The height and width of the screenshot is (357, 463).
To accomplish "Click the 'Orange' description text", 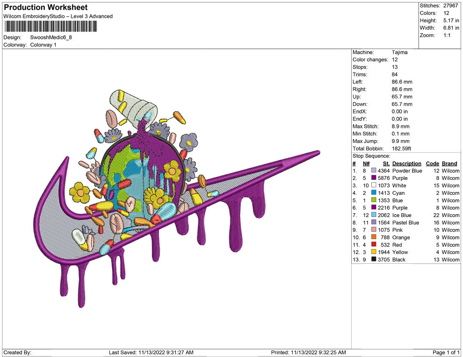I will 401,237.
